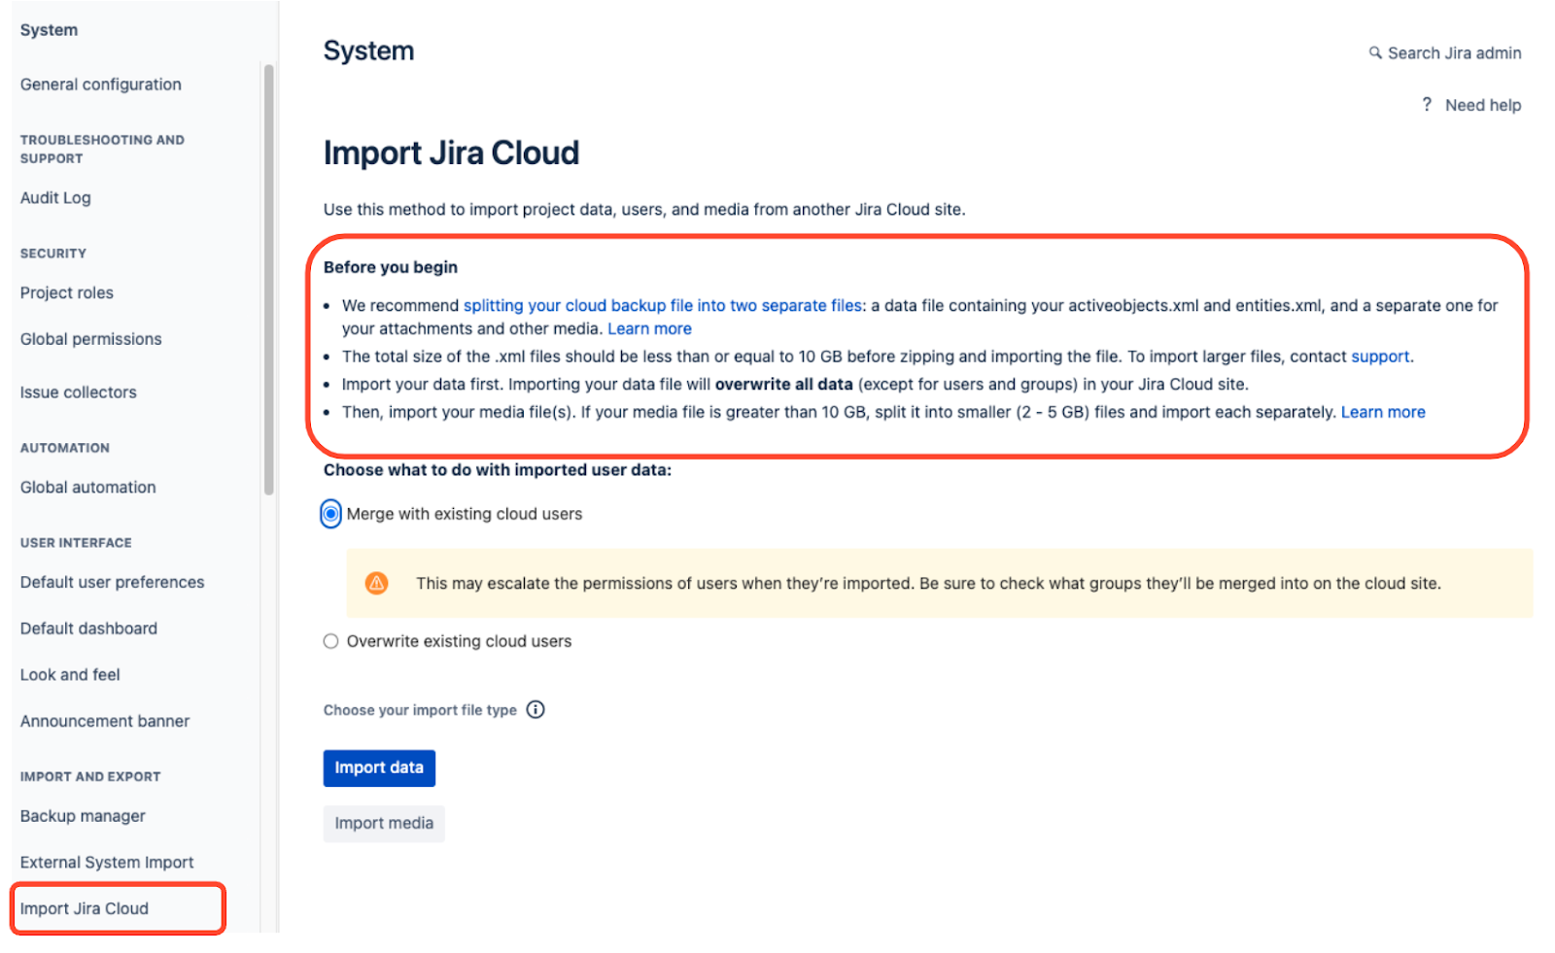This screenshot has width=1555, height=953.
Task: Click the permissions escalation warning text
Action: point(928,583)
